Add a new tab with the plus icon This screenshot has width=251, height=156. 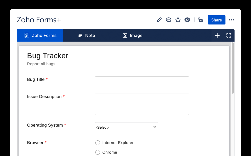217,35
